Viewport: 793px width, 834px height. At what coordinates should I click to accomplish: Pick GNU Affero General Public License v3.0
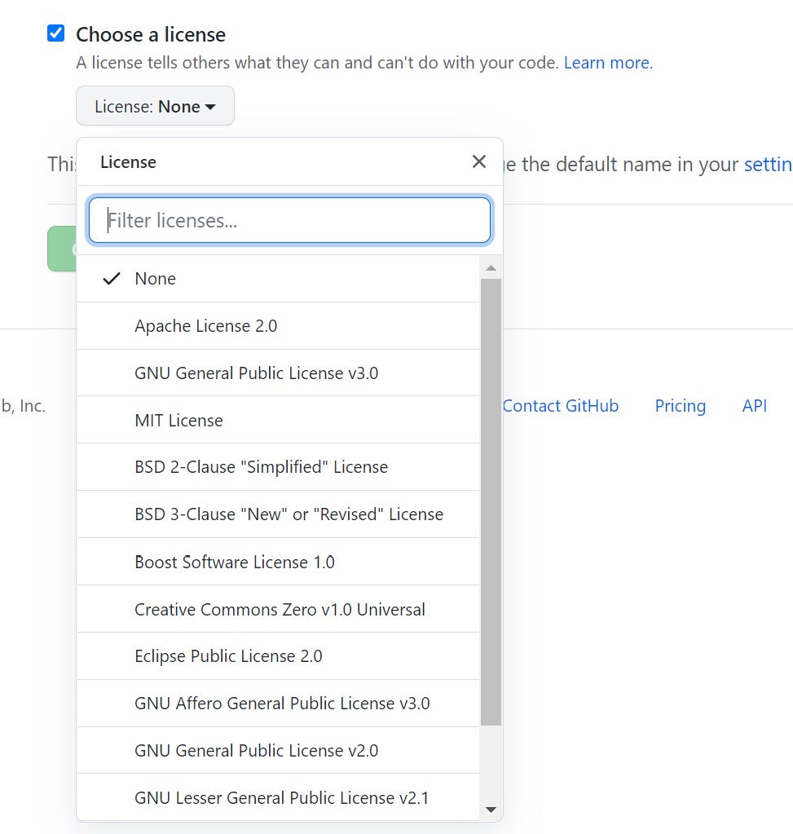pos(282,704)
